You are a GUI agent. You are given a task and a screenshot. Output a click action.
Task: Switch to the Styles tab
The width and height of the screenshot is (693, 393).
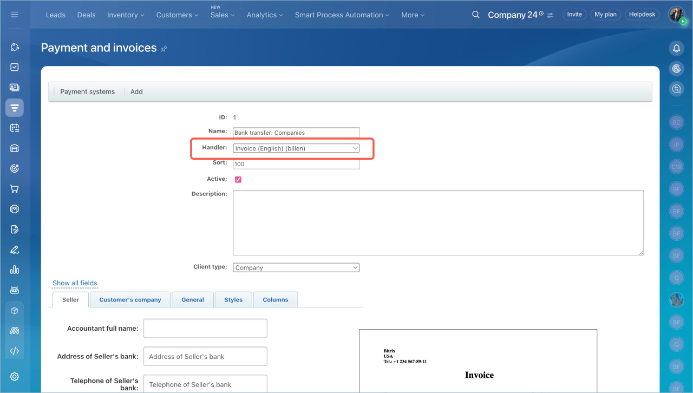(x=233, y=300)
